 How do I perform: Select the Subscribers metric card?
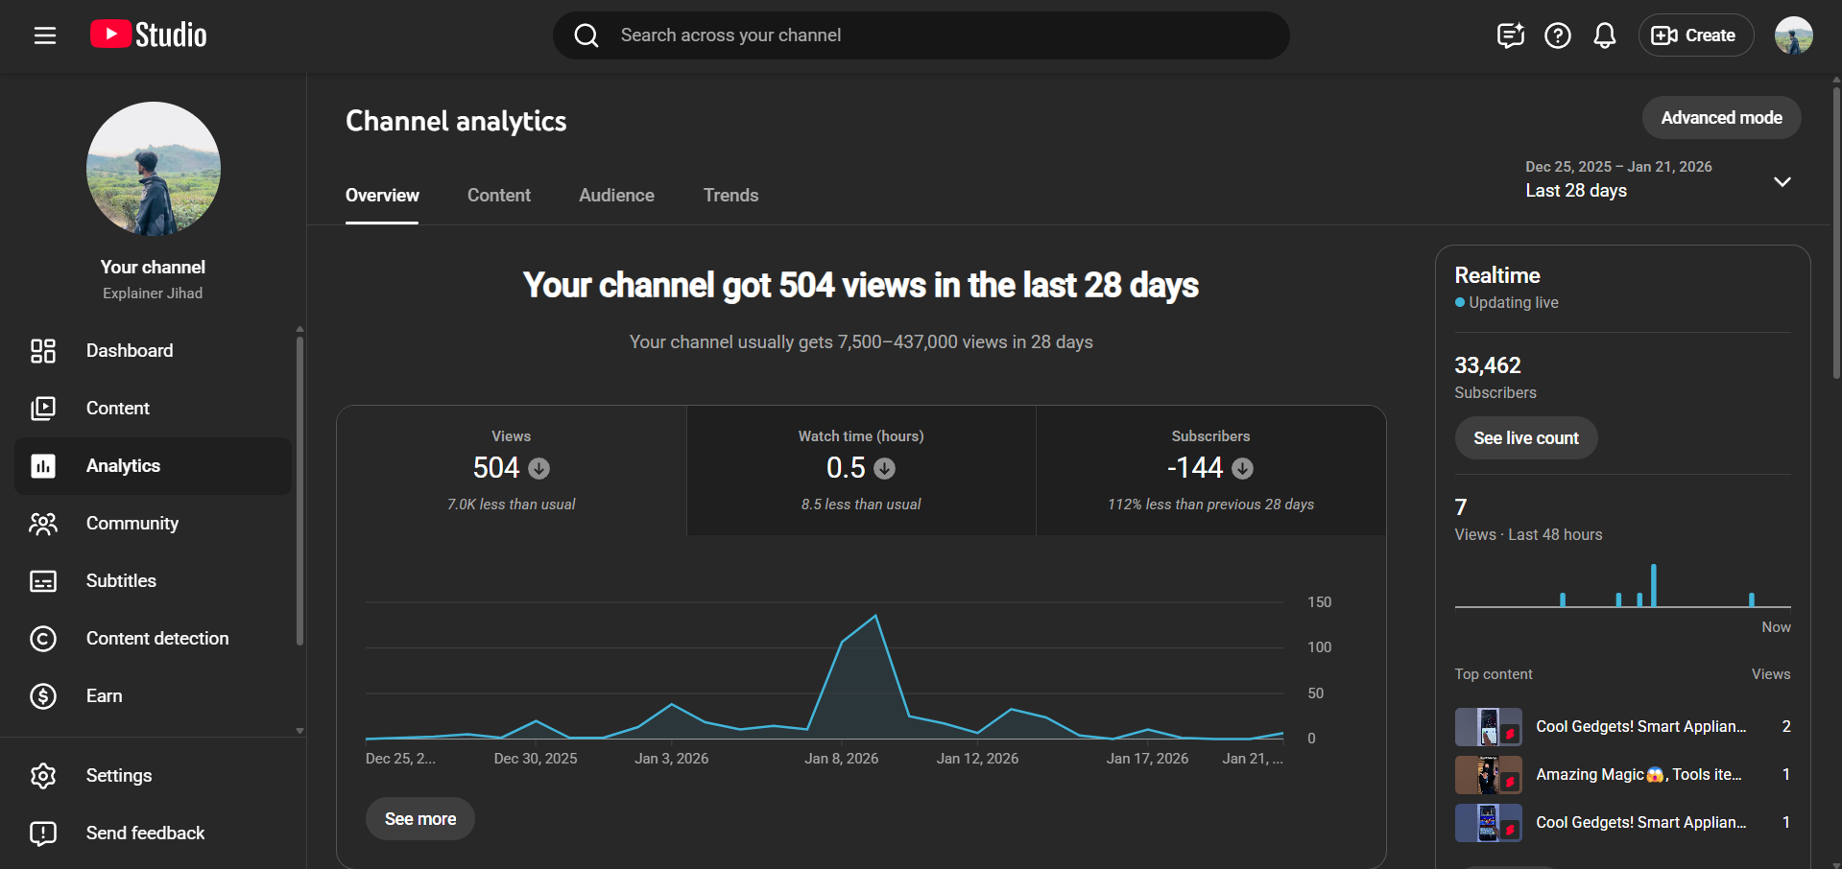coord(1210,470)
